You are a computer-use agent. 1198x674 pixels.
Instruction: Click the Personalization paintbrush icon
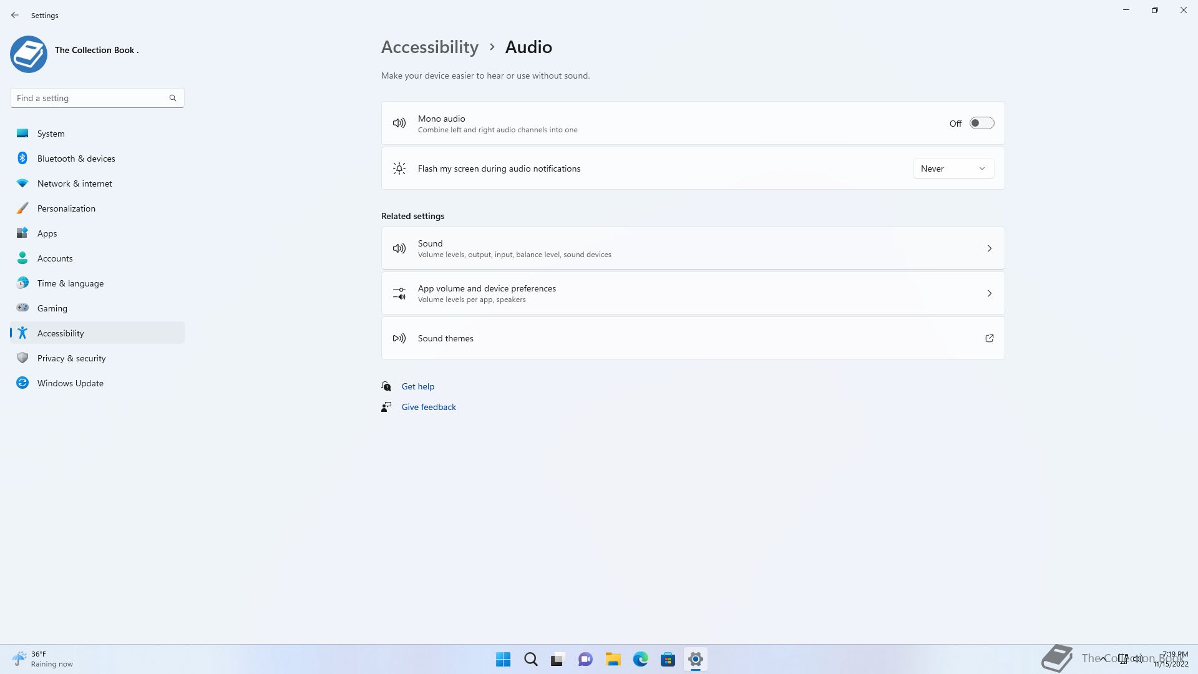tap(22, 208)
